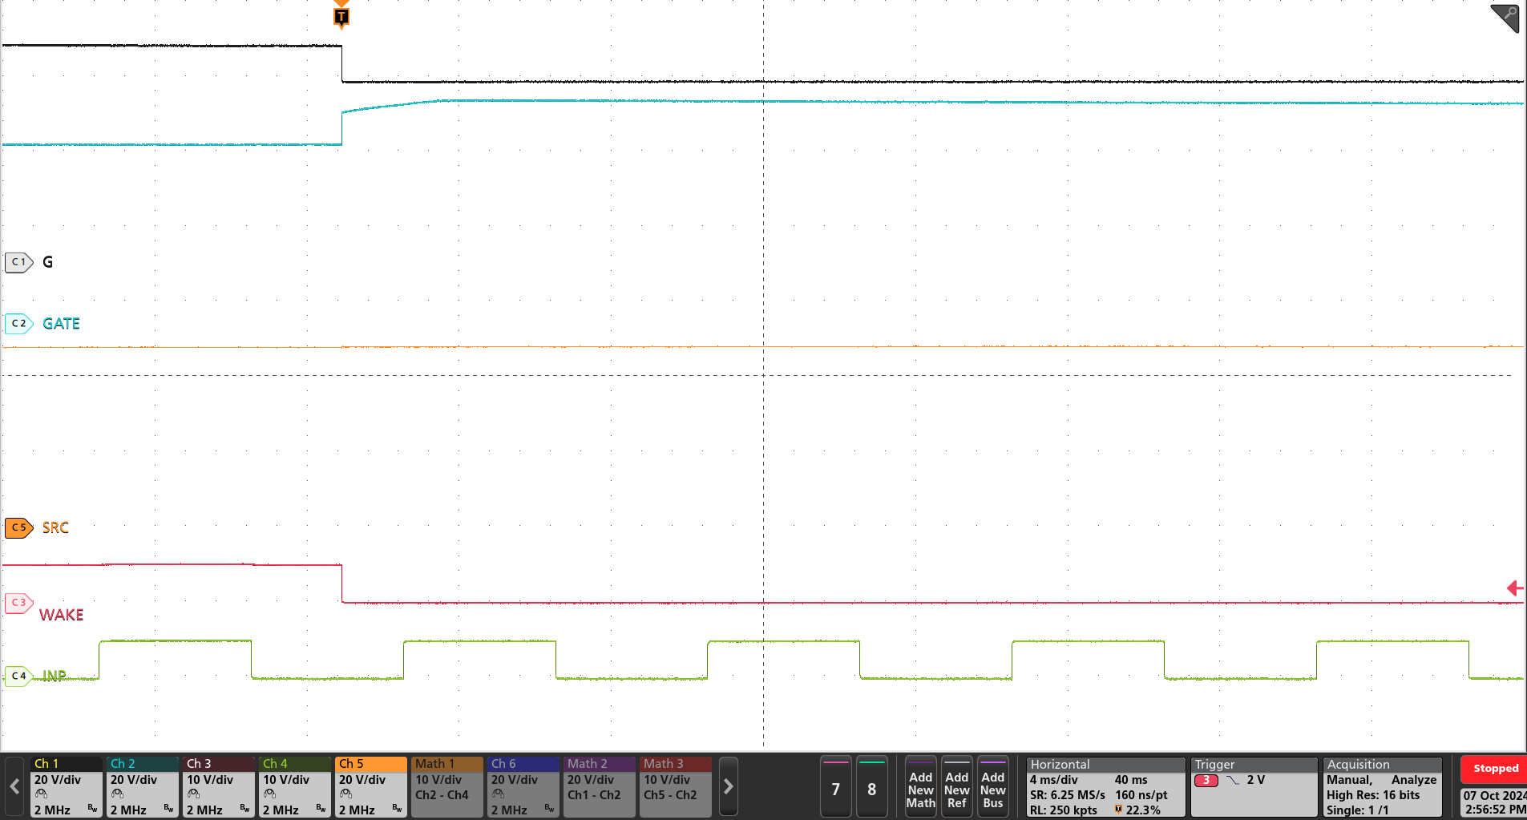This screenshot has width=1527, height=820.
Task: Select the C5 SRC channel marker
Action: [x=18, y=527]
